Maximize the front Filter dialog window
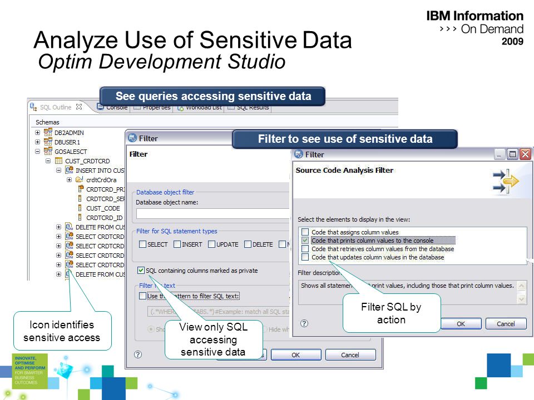The height and width of the screenshot is (400, 534). pyautogui.click(x=512, y=154)
